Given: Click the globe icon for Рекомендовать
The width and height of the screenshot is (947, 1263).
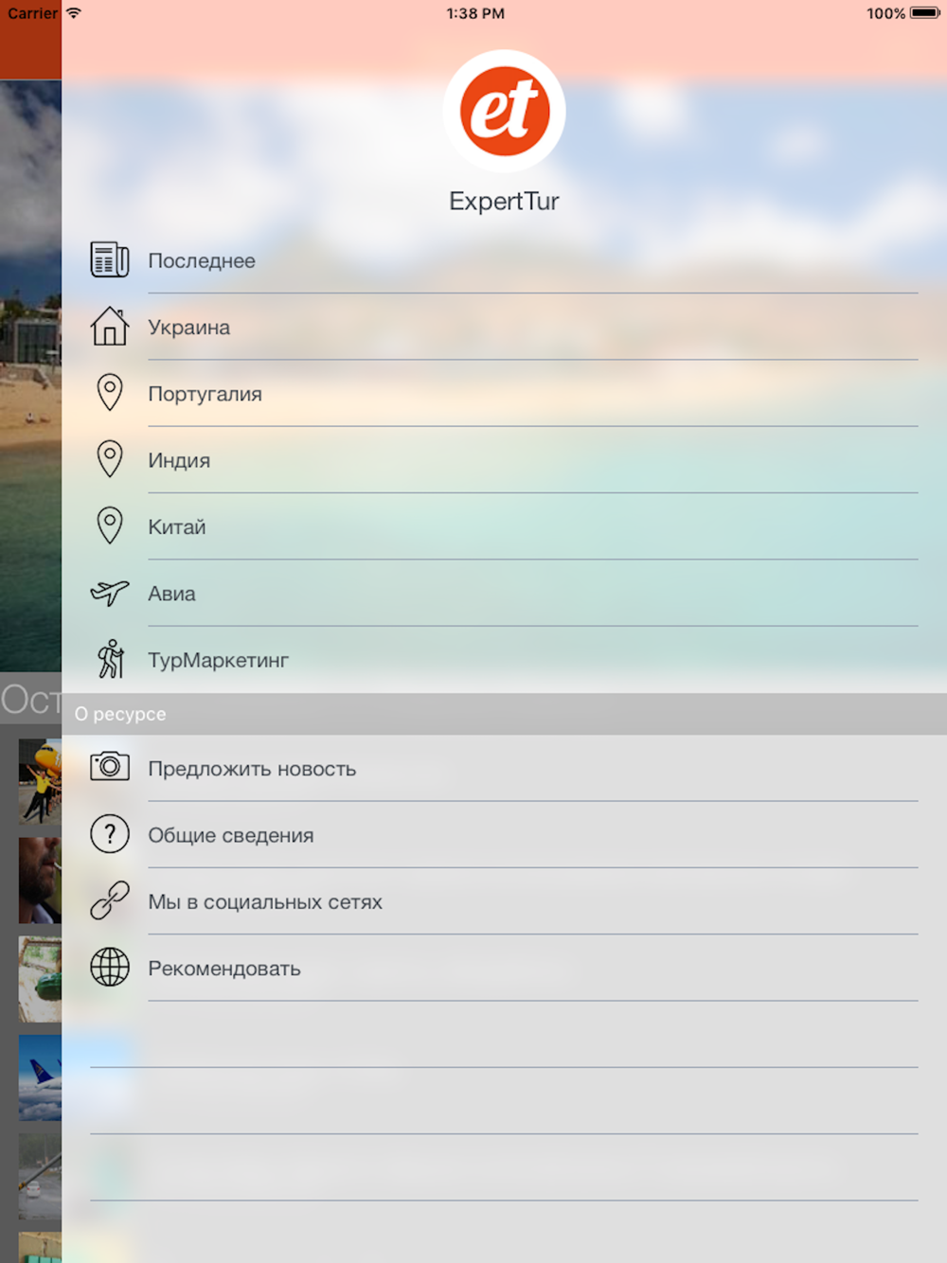Looking at the screenshot, I should 110,967.
